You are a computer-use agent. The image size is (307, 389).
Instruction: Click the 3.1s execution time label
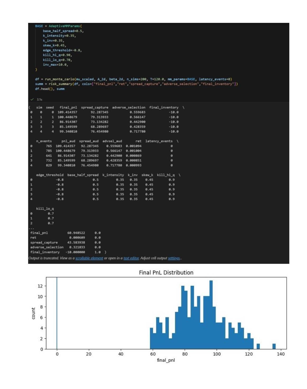(x=39, y=100)
